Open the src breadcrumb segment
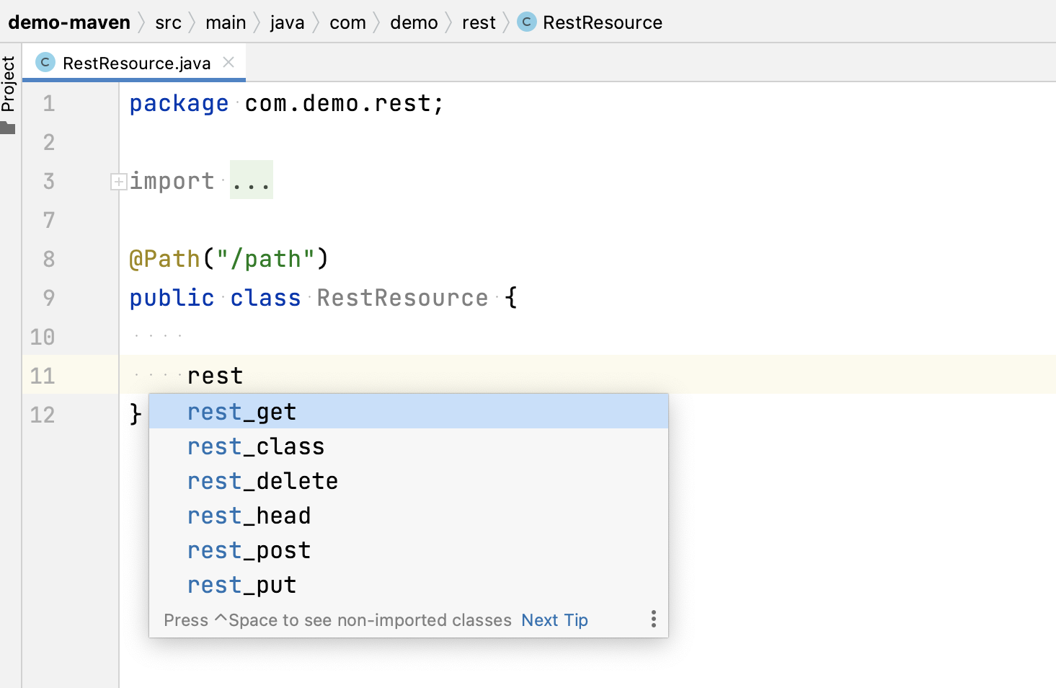Image resolution: width=1056 pixels, height=688 pixels. point(168,22)
